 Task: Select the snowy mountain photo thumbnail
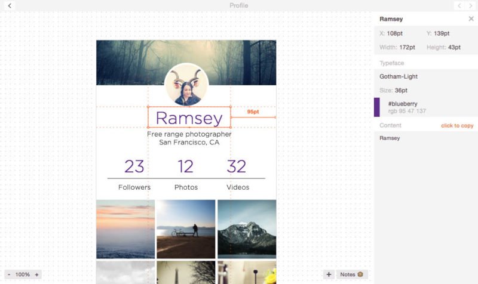tap(246, 229)
